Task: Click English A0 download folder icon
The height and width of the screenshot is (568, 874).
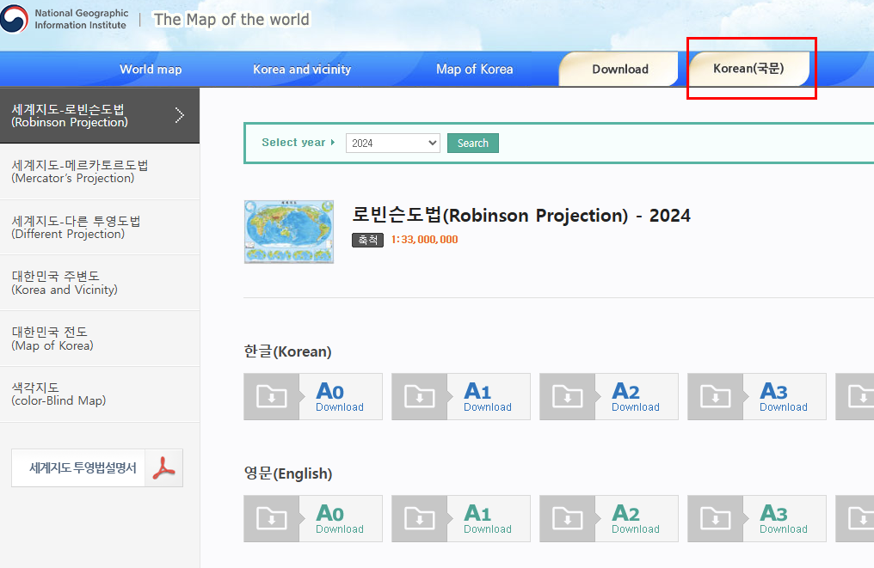Action: (272, 518)
